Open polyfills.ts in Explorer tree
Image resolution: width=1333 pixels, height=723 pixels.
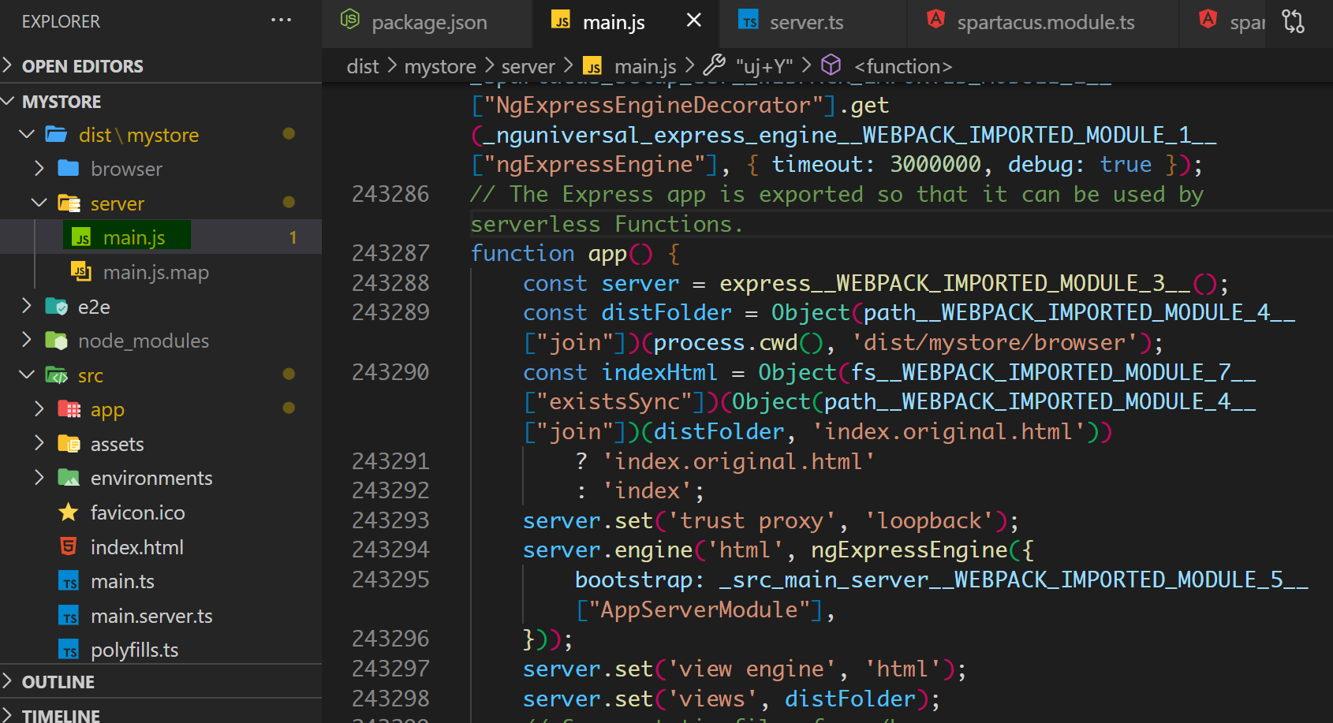point(161,650)
